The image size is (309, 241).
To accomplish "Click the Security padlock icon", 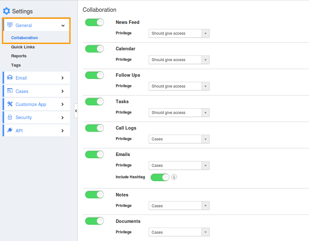I will 10,117.
